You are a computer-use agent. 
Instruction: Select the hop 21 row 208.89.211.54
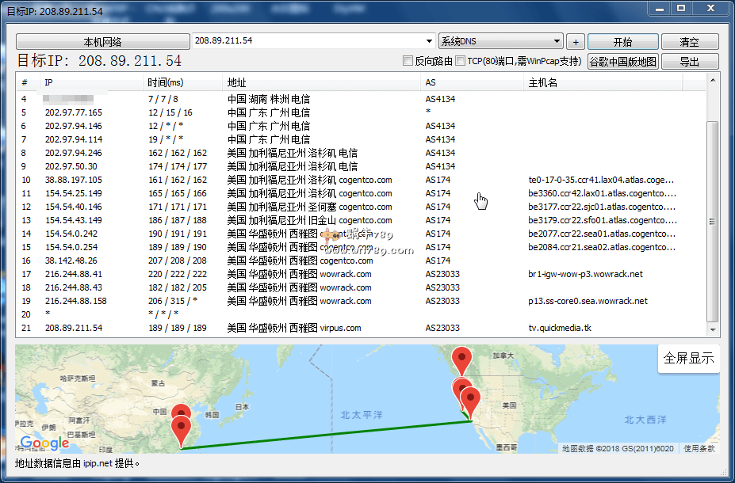pyautogui.click(x=73, y=328)
